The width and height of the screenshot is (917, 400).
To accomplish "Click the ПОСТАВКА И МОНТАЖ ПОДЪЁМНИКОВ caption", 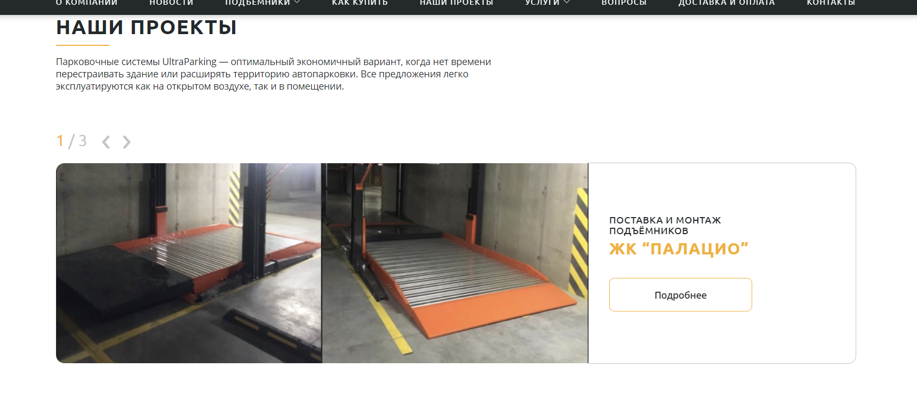I will coord(665,226).
